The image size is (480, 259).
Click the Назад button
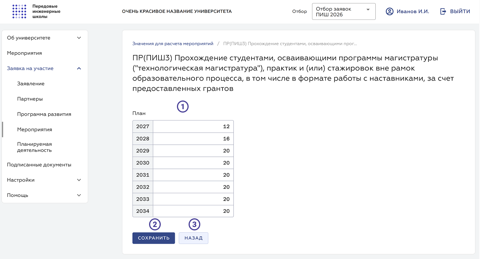(194, 238)
